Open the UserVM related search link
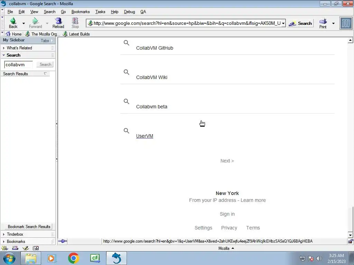Image resolution: width=354 pixels, height=265 pixels. coord(145,136)
